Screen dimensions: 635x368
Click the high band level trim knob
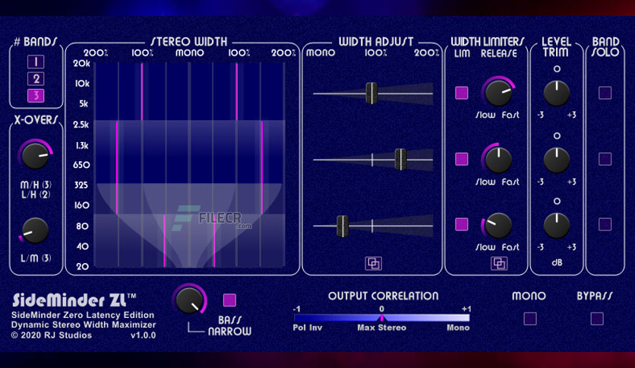[x=557, y=94]
